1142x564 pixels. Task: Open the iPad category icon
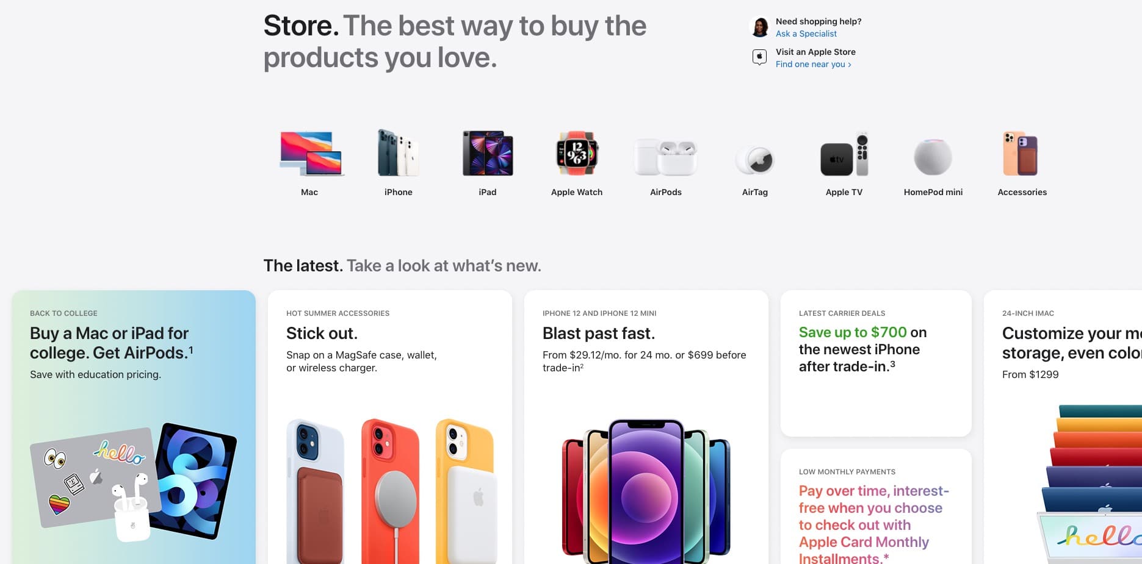click(488, 153)
